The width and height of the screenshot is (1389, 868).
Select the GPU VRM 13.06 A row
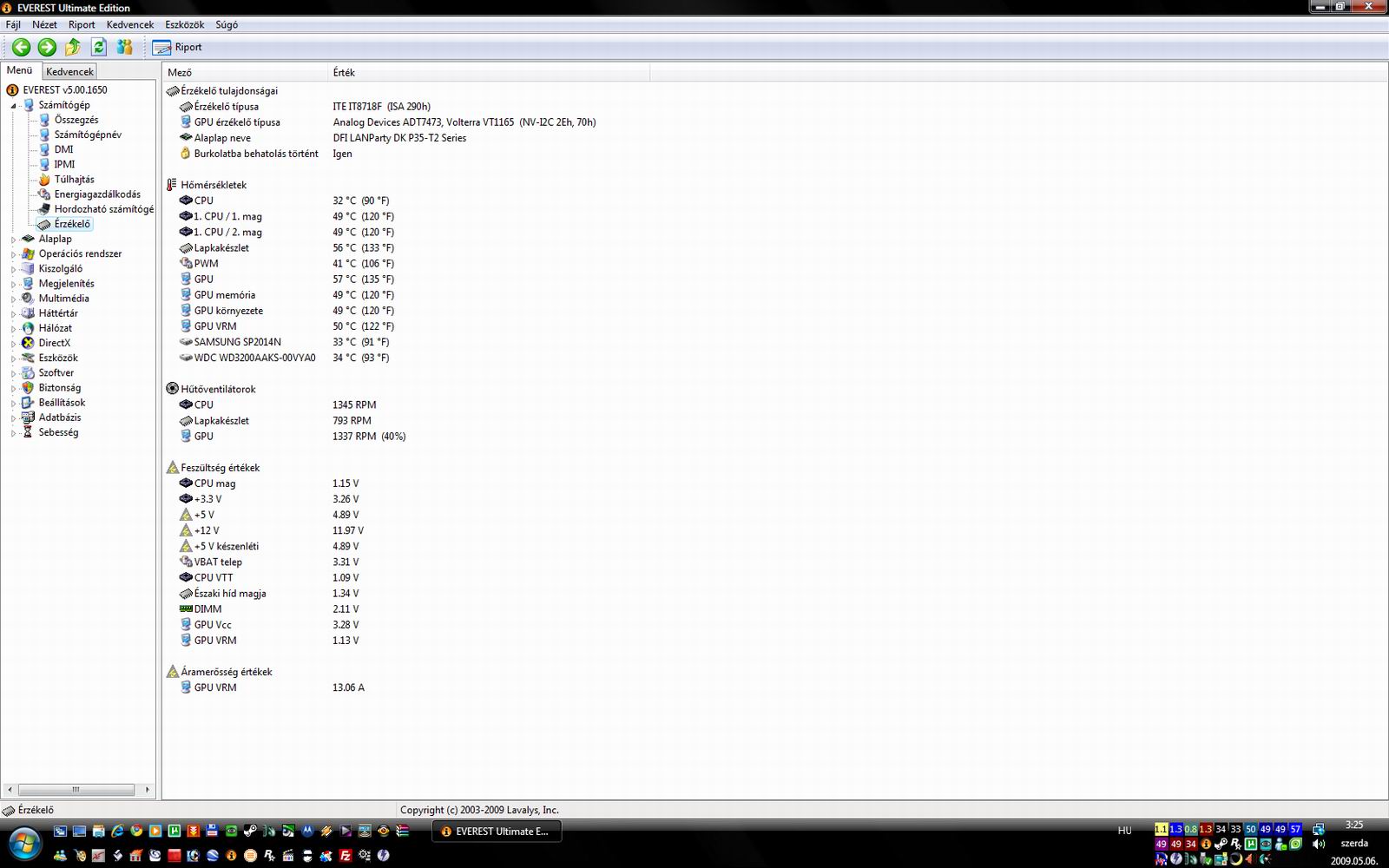click(x=272, y=687)
